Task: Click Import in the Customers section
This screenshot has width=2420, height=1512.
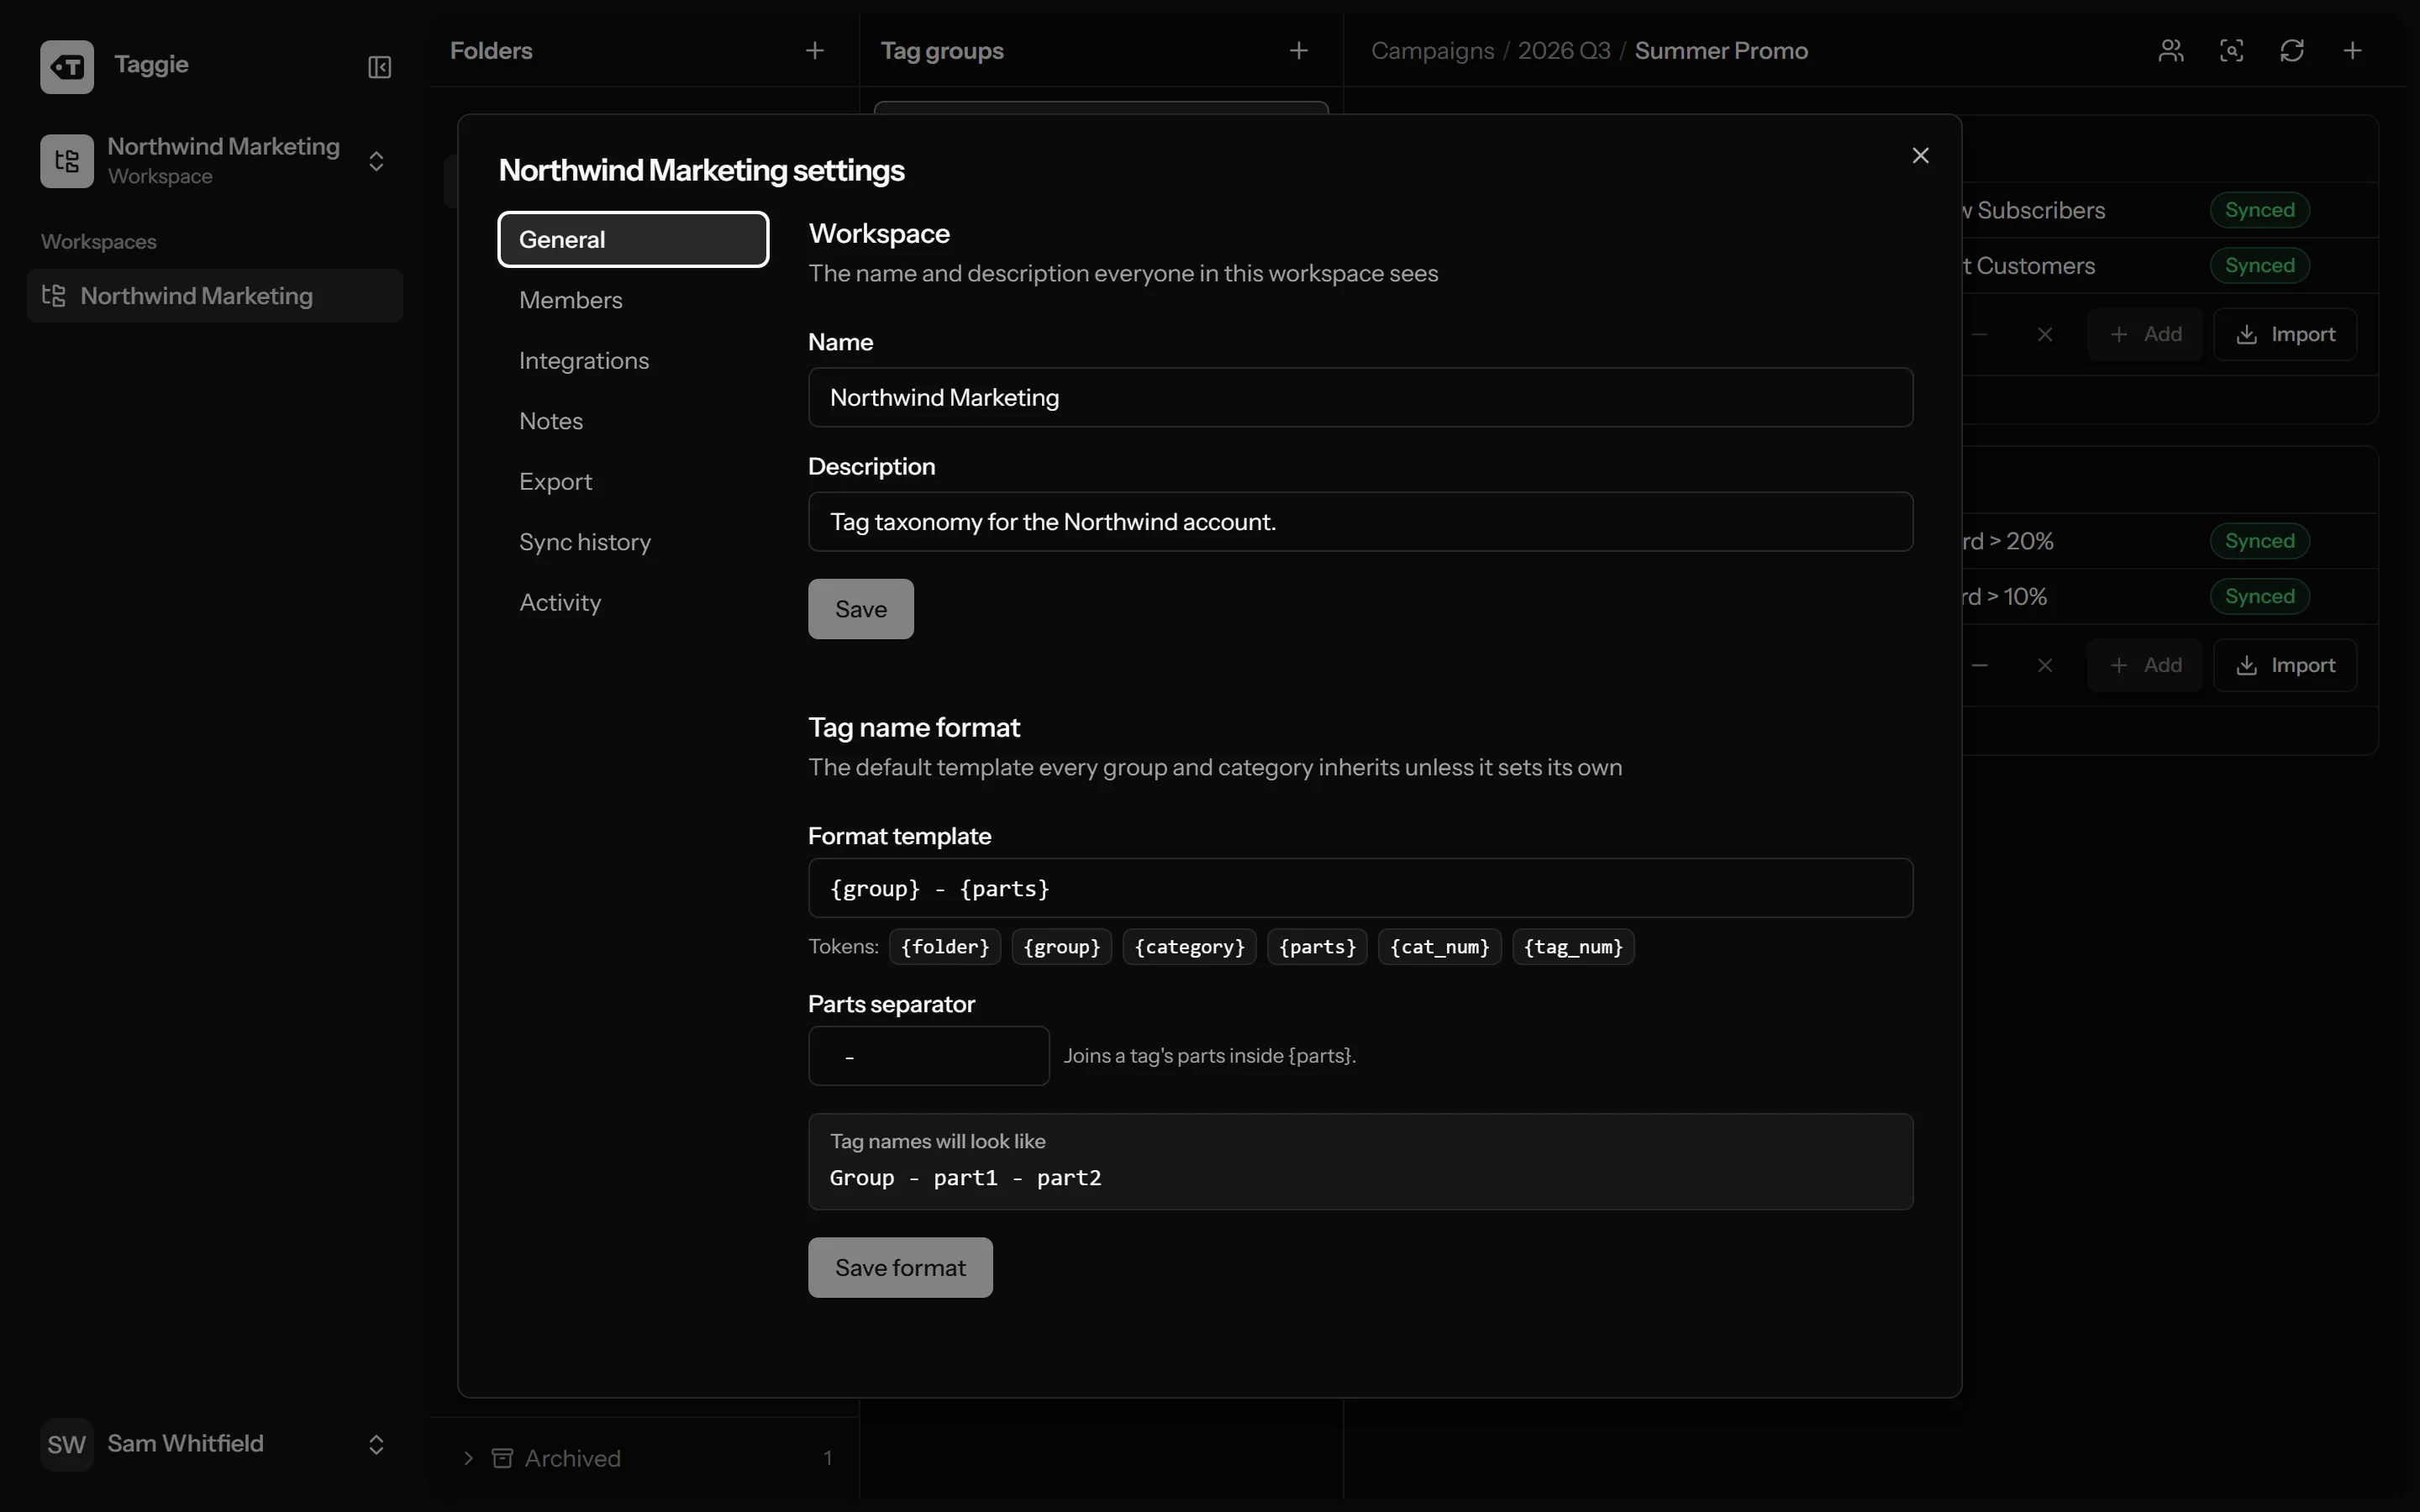Action: coord(2285,334)
